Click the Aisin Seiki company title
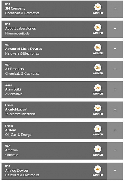Screen dimensions: 125x181 [13, 89]
